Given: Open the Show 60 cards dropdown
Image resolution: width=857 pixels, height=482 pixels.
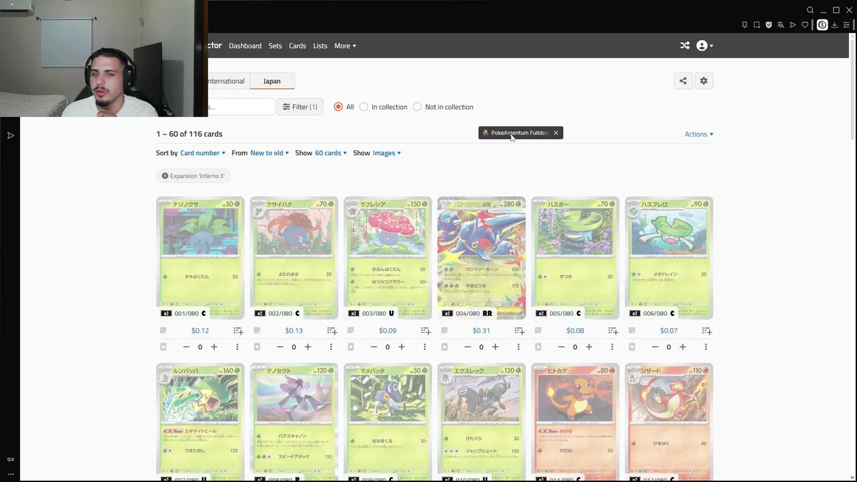Looking at the screenshot, I should (331, 153).
